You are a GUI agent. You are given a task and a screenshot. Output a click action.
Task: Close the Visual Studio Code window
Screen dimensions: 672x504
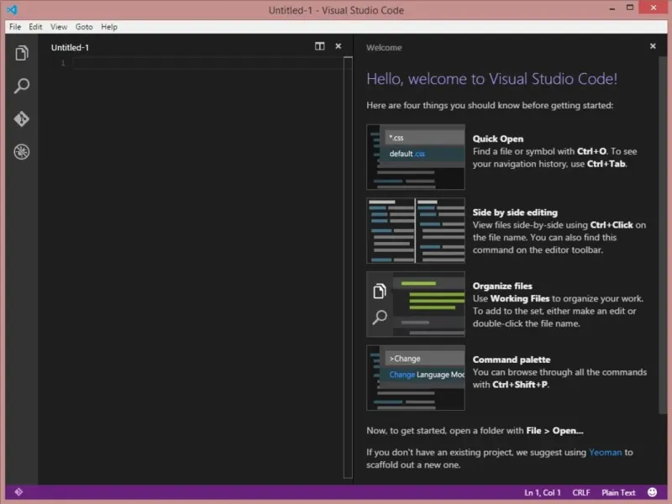click(654, 8)
